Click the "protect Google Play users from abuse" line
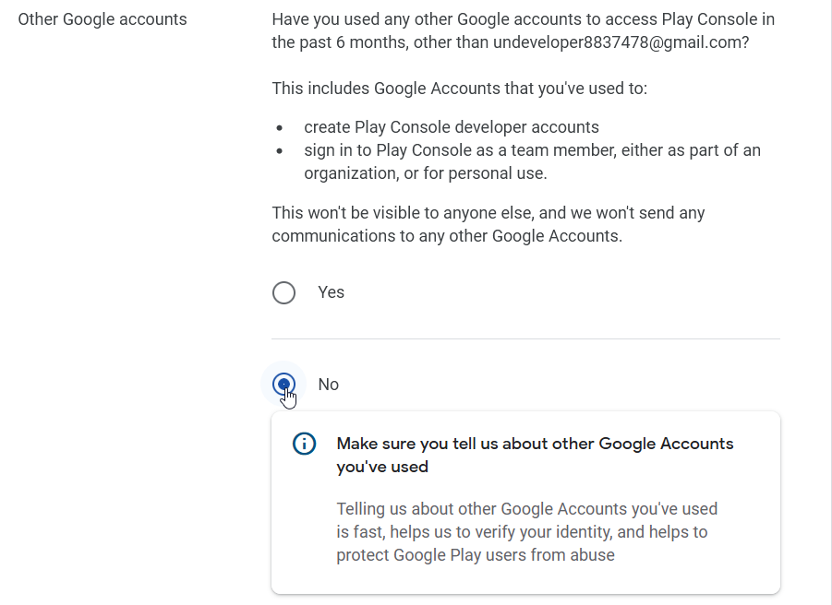 pyautogui.click(x=475, y=555)
